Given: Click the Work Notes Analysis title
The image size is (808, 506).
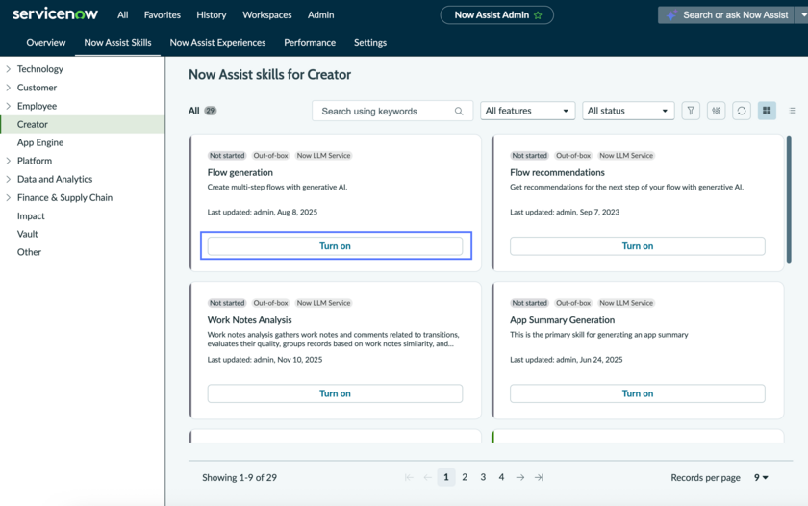Looking at the screenshot, I should (249, 320).
